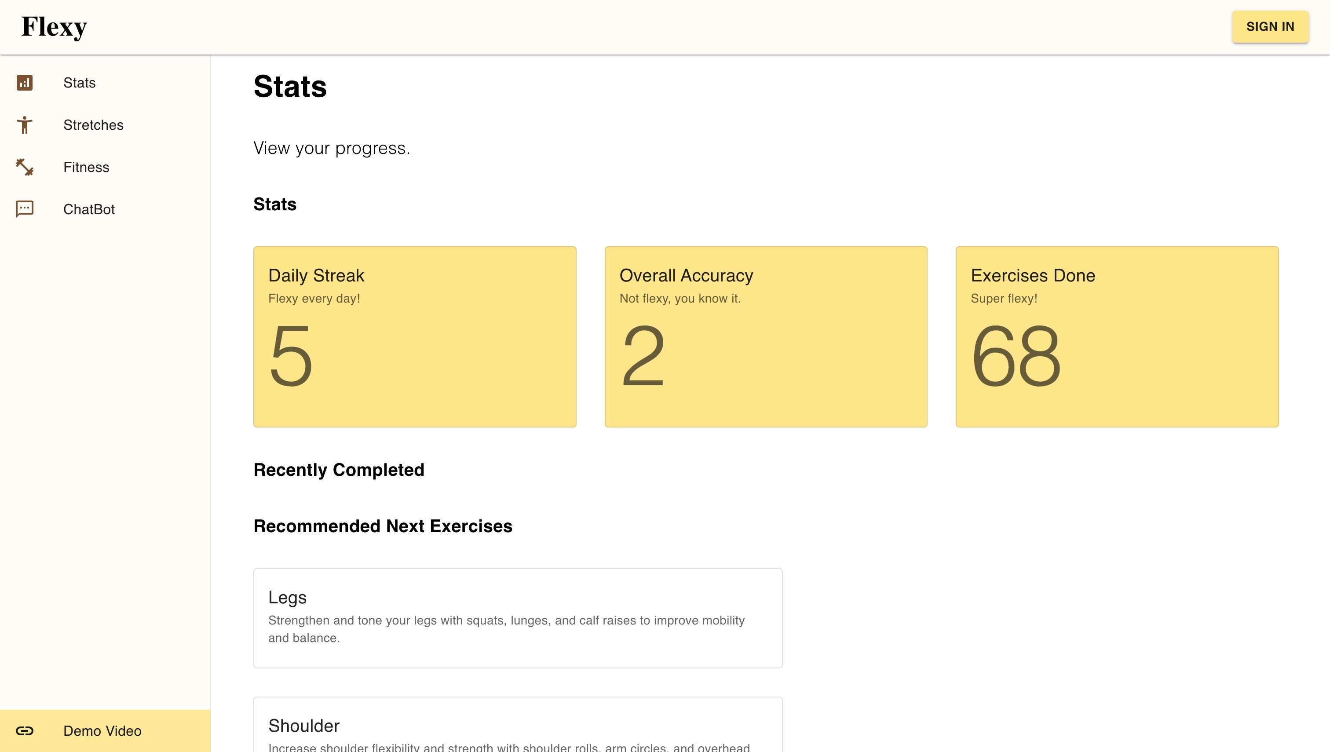The image size is (1330, 752).
Task: Open the Stretches sidebar item
Action: 94,125
